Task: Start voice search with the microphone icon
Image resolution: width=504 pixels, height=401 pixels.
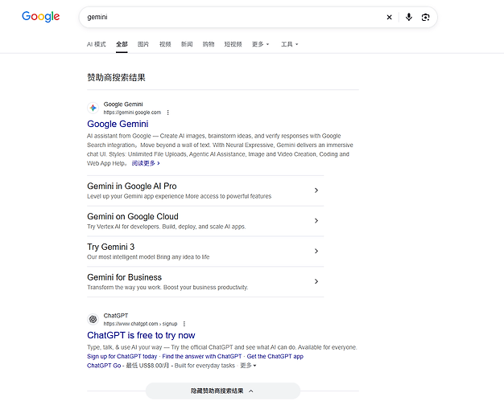Action: coord(408,17)
